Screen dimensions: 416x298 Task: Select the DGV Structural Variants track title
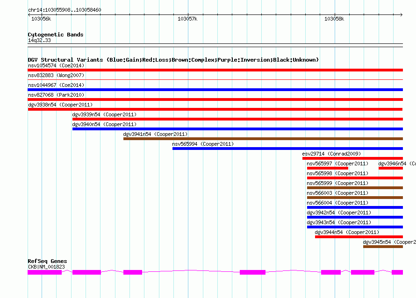click(173, 60)
